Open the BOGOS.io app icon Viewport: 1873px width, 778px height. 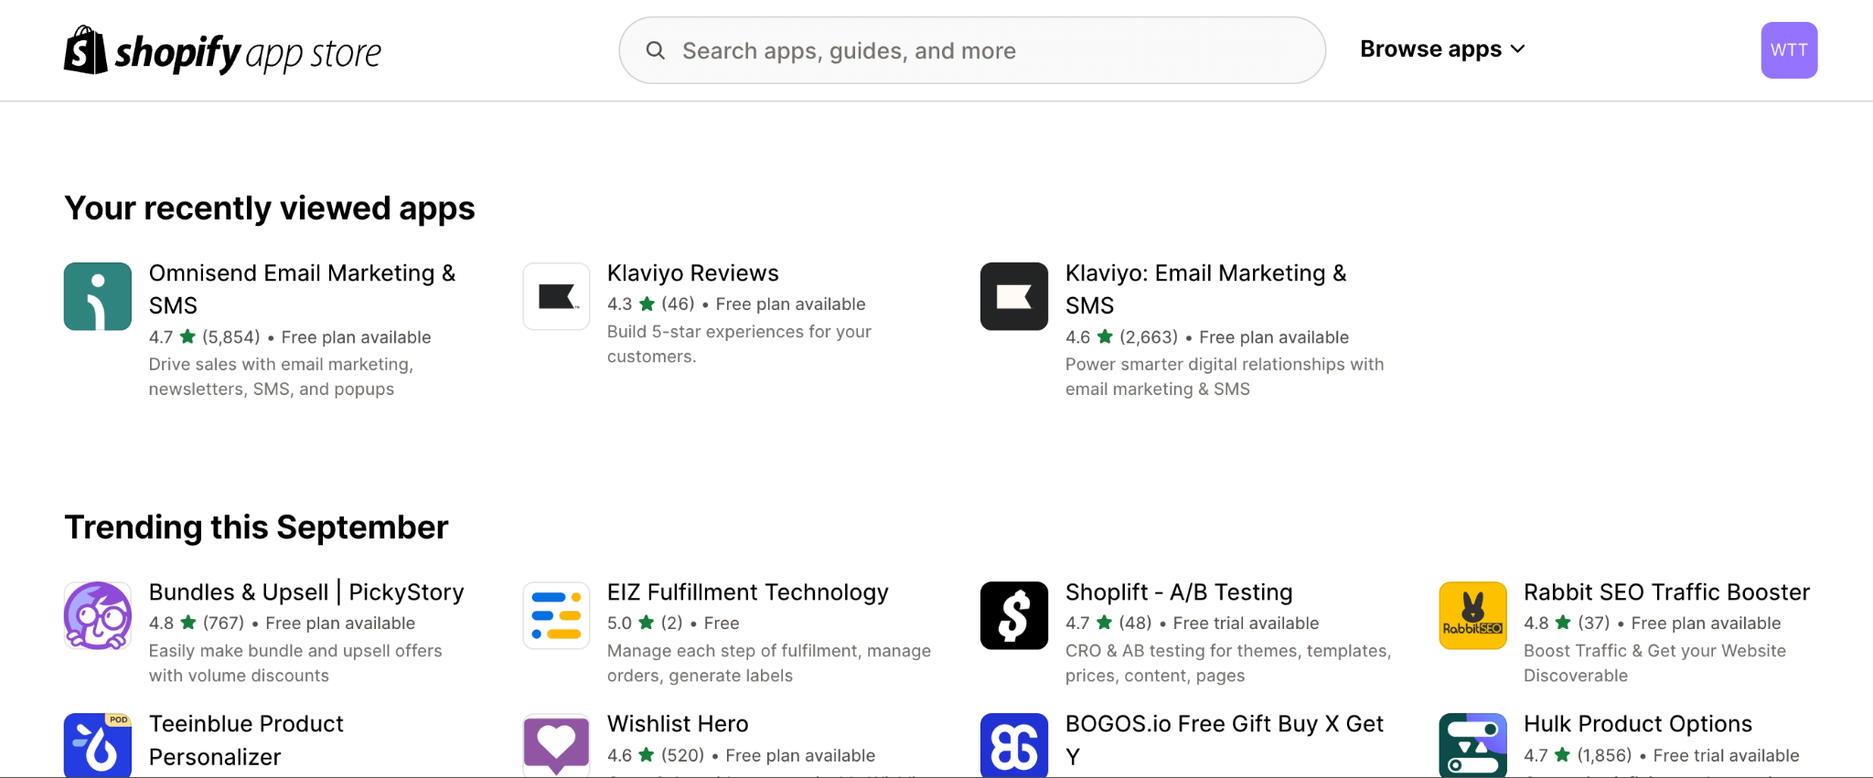(1014, 745)
